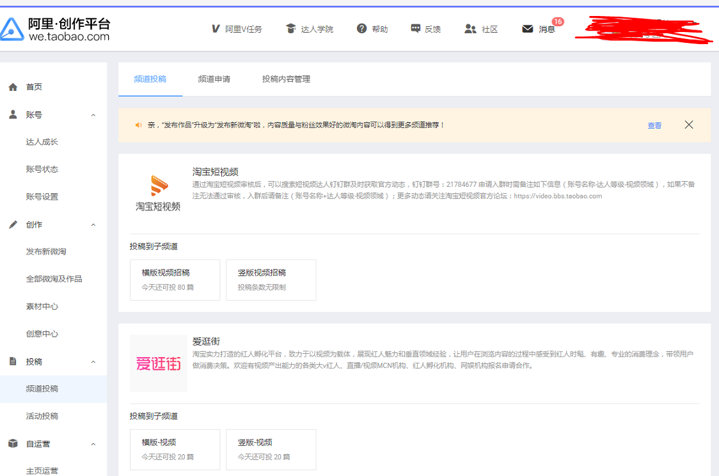Click the 反馈 chat bubble icon

pyautogui.click(x=415, y=28)
